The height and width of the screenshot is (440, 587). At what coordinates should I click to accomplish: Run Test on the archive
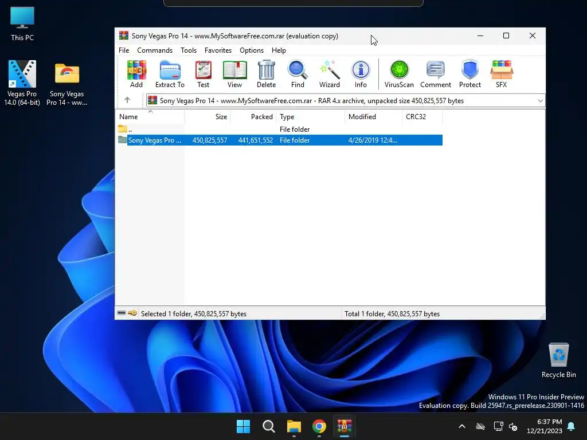[204, 74]
